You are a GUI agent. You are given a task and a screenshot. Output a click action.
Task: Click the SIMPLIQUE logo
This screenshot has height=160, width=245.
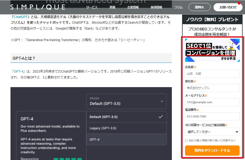38,7
